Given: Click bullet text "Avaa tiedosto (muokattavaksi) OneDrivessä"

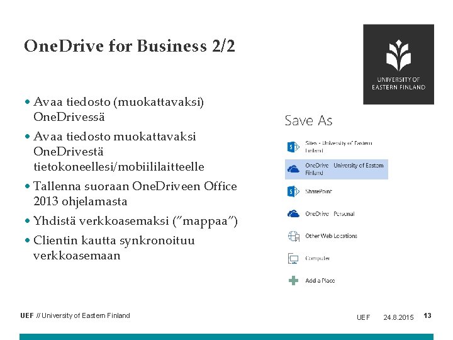Looking at the screenshot, I should coord(118,110).
